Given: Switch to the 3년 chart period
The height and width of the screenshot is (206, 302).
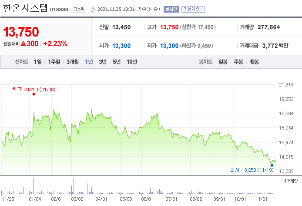Looking at the screenshot, I should point(103,62).
